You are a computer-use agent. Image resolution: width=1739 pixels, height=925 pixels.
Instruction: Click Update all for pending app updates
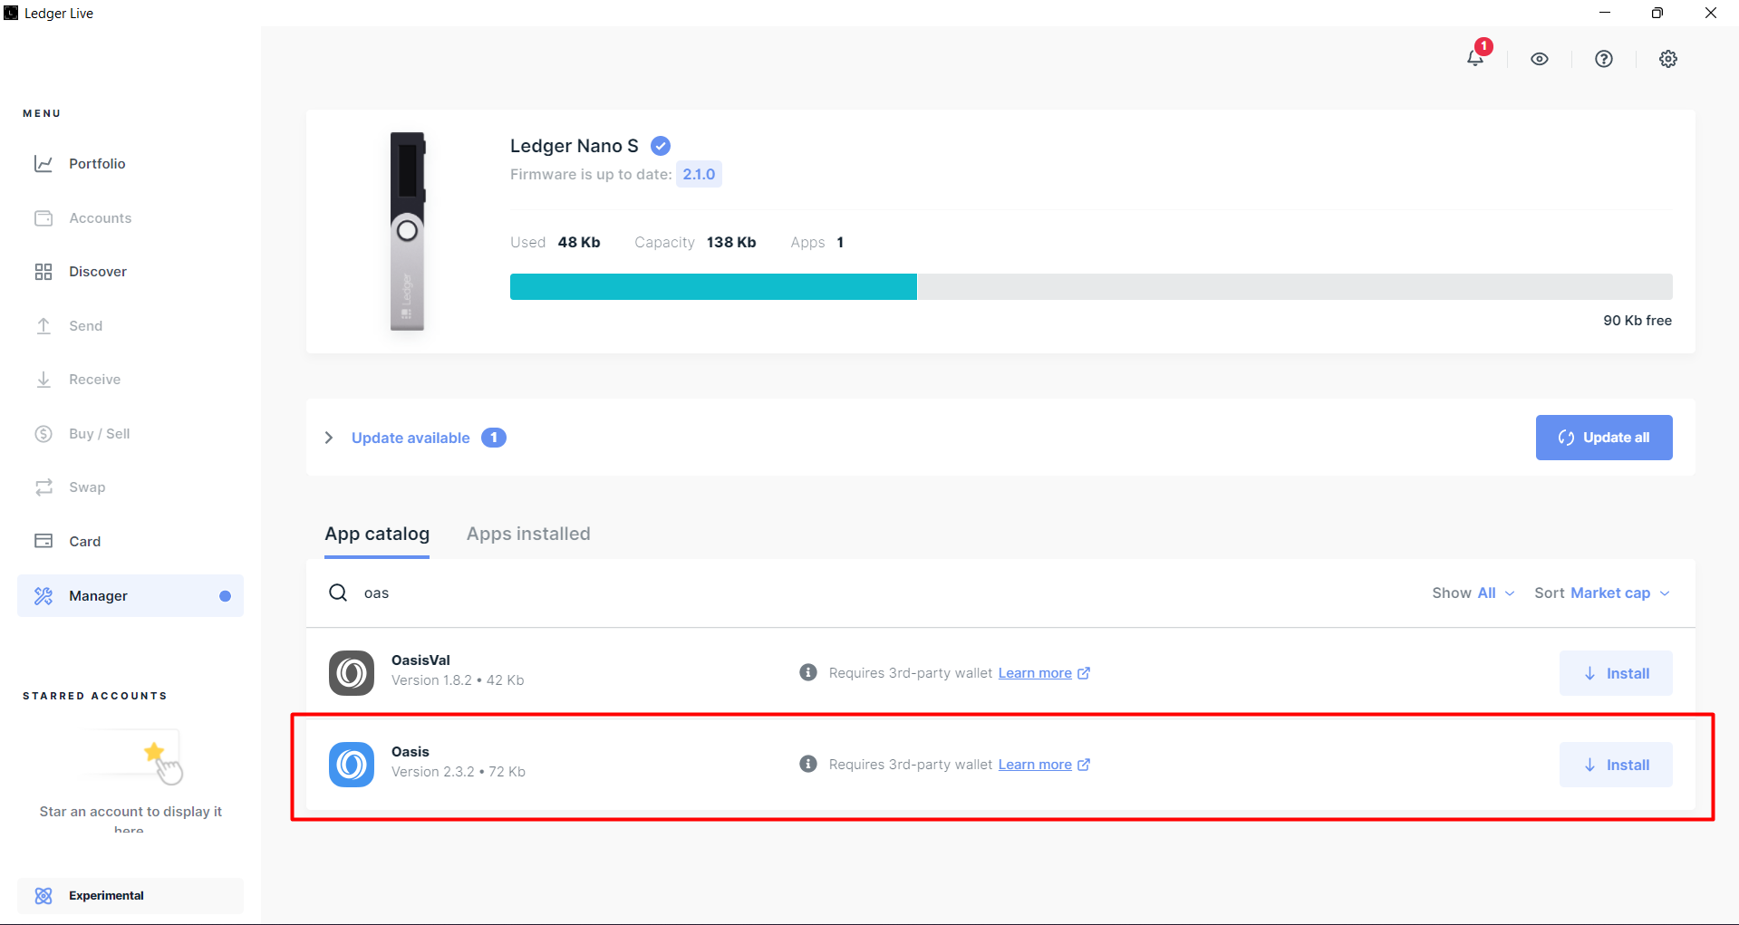(1604, 438)
